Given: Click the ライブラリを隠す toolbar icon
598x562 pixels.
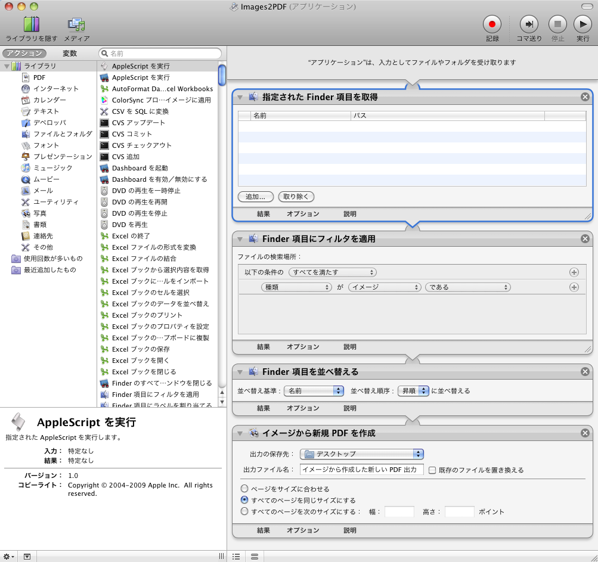Looking at the screenshot, I should [31, 24].
